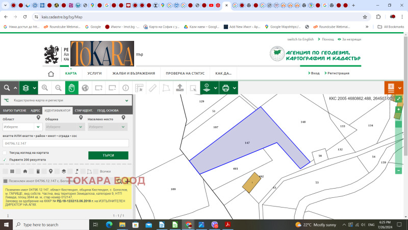The width and height of the screenshot is (408, 230).
Task: Open File Explorer from taskbar
Action: coord(122,224)
